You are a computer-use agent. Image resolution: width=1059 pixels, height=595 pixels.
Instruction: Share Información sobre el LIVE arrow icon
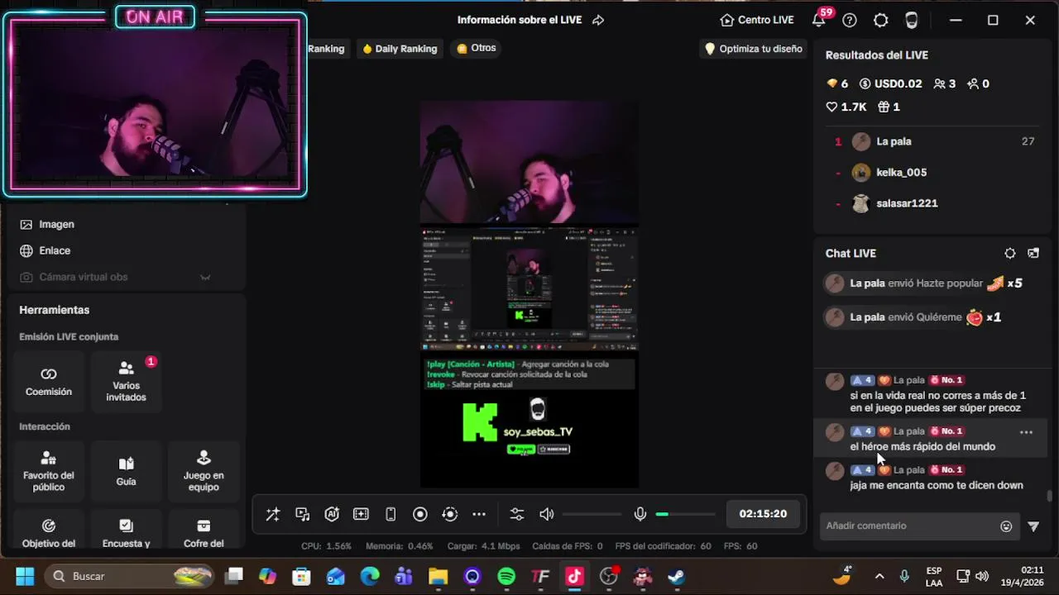(598, 20)
